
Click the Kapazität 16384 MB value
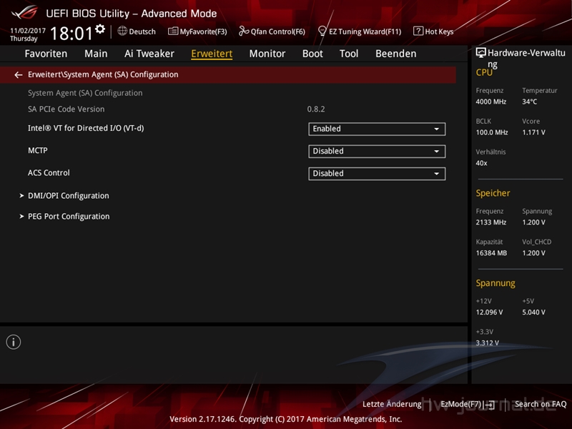tap(491, 253)
